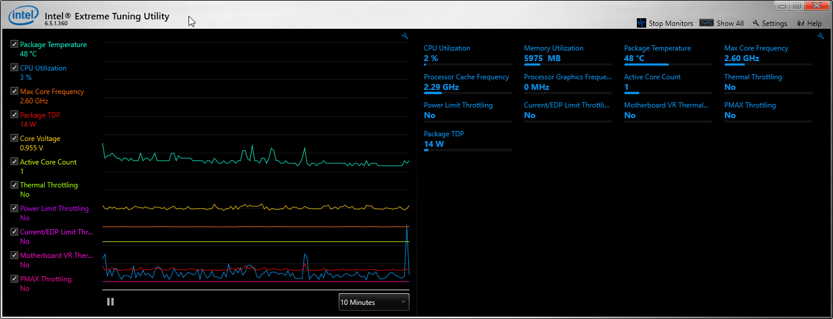Toggle Current/EDP Limit Throttling checkbox
The height and width of the screenshot is (319, 833).
click(14, 231)
